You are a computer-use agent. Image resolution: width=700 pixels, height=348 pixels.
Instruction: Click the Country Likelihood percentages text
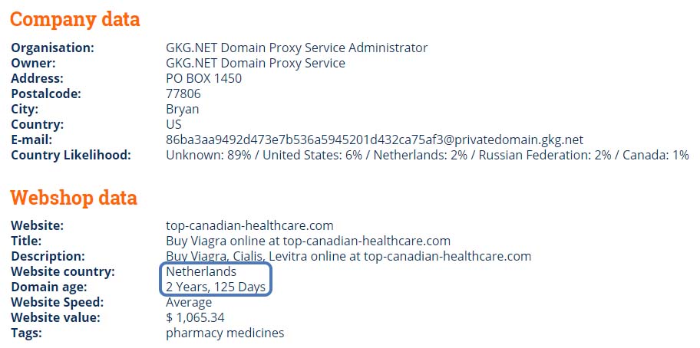pyautogui.click(x=428, y=156)
